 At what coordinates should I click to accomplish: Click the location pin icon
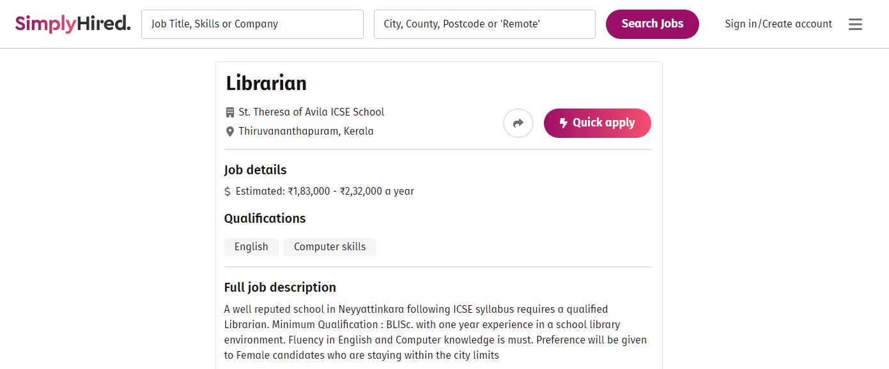coord(230,132)
